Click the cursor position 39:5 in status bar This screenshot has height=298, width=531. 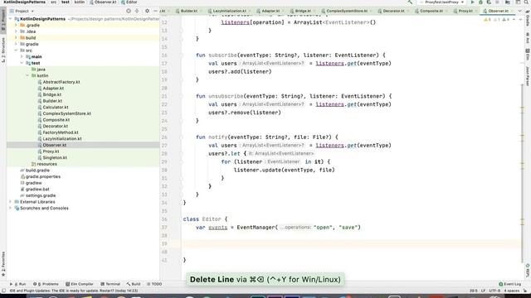pos(474,291)
